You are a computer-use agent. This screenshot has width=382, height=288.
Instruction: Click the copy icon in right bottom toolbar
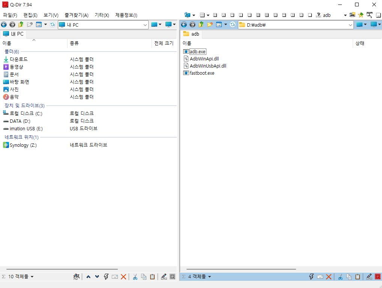(349, 277)
